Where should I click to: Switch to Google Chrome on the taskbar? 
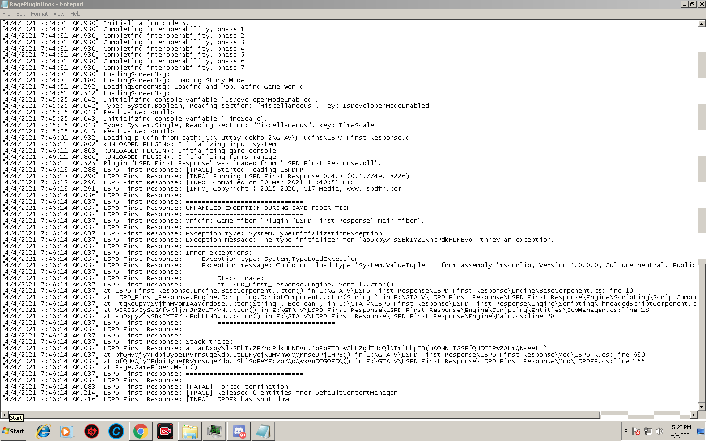140,431
